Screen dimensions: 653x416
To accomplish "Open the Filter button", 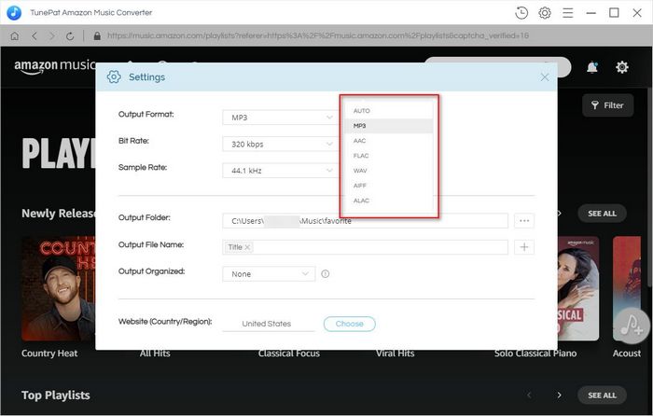I will pos(607,105).
